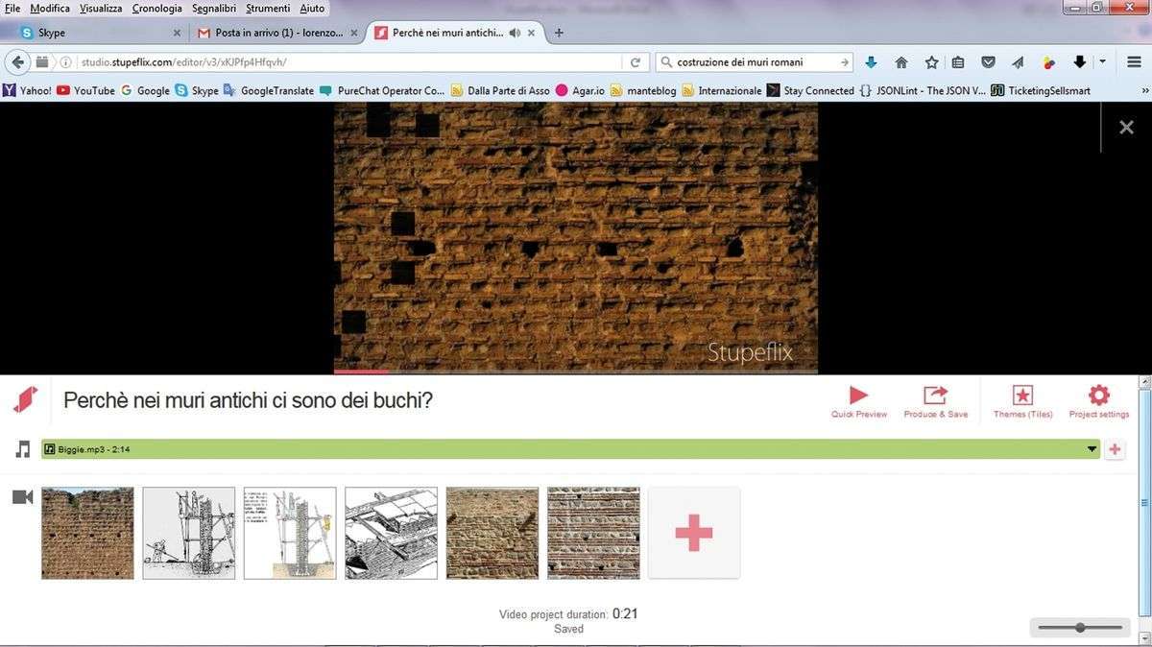Click the colorful extension icon in toolbar
Image resolution: width=1152 pixels, height=647 pixels.
1048,62
